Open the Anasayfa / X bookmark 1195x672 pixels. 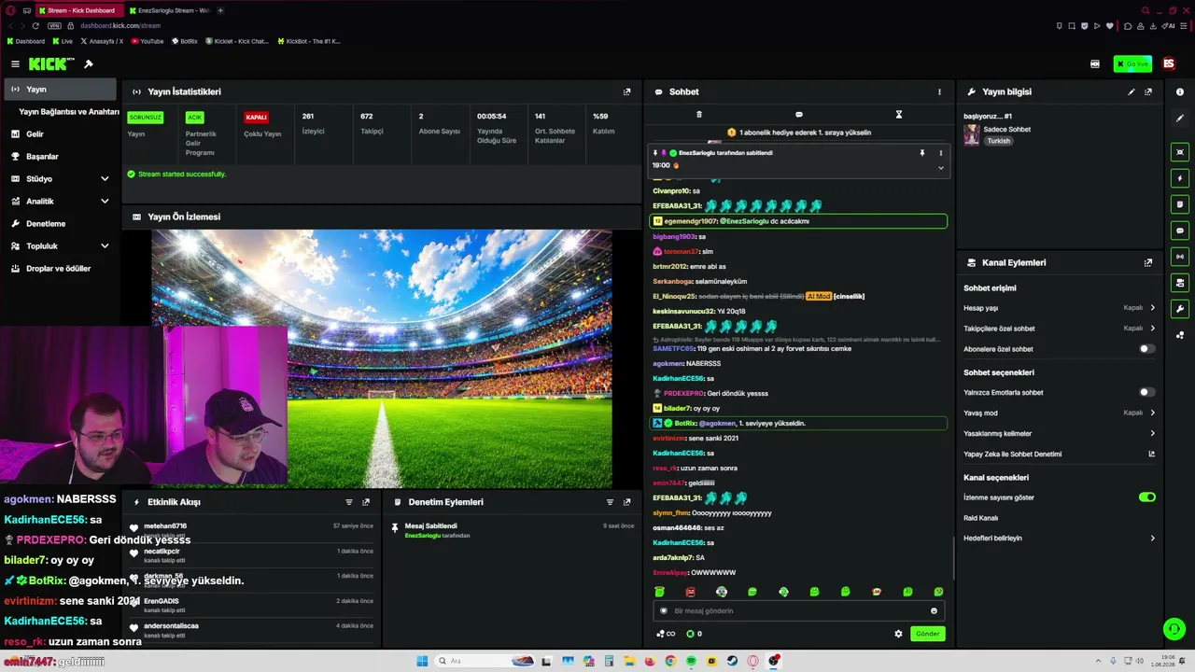(x=103, y=41)
